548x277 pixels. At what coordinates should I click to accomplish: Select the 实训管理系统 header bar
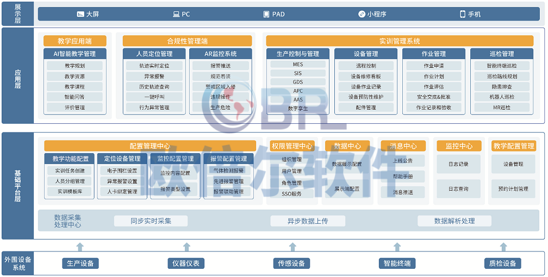coord(400,41)
